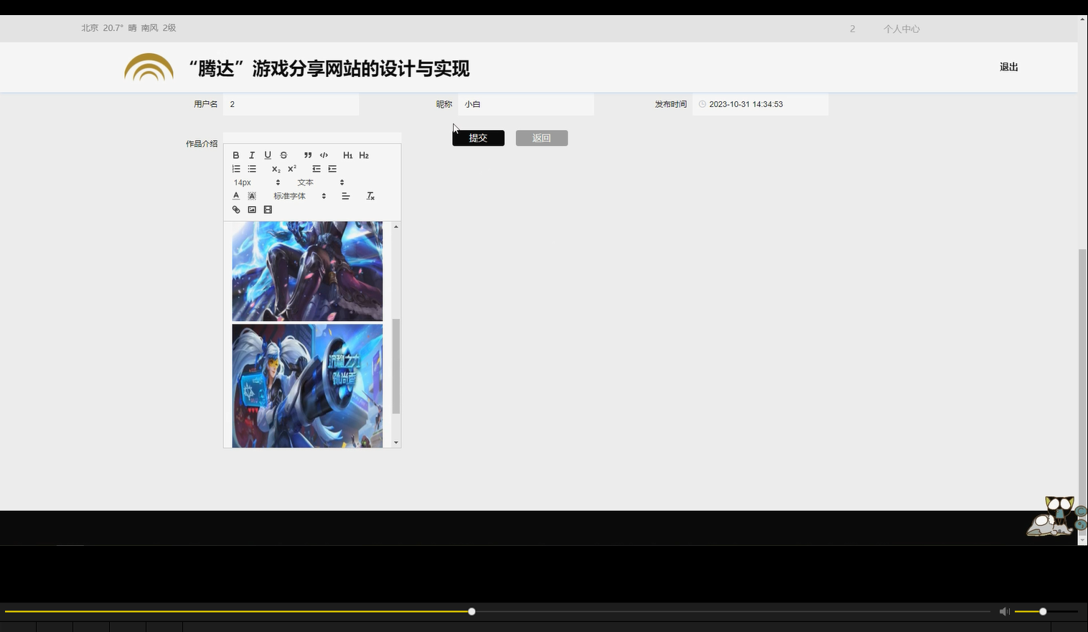Mute audio with the speaker icon
This screenshot has width=1088, height=632.
click(1004, 611)
